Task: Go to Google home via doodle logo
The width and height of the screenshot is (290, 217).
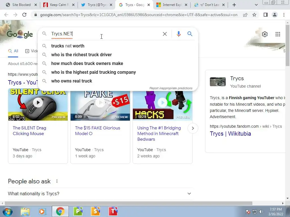Action: coord(20,34)
